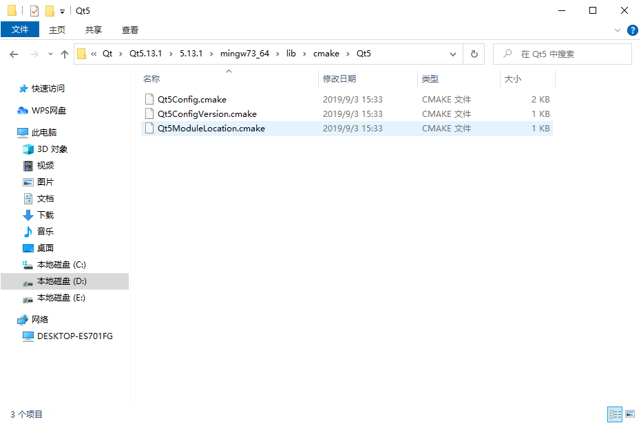Select Qt5ConfigVersion.cmake file

(347, 114)
